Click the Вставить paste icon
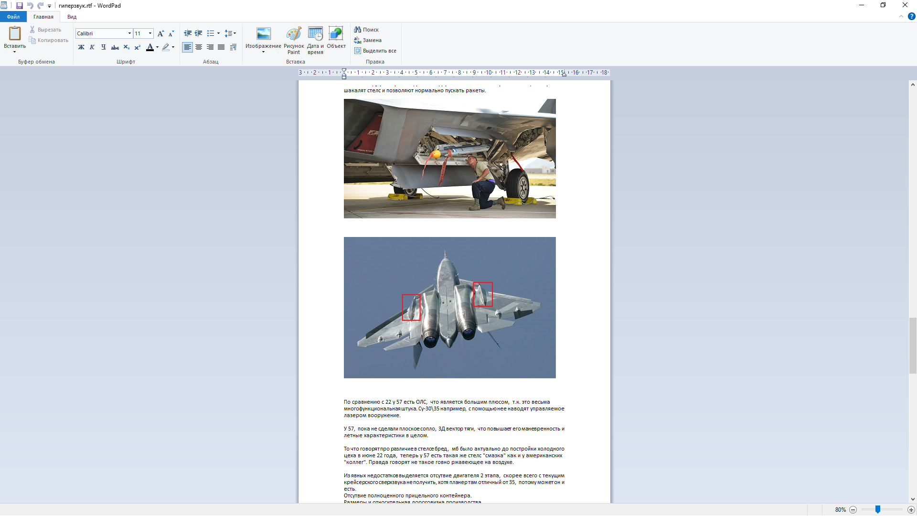The height and width of the screenshot is (516, 917). coord(15,33)
